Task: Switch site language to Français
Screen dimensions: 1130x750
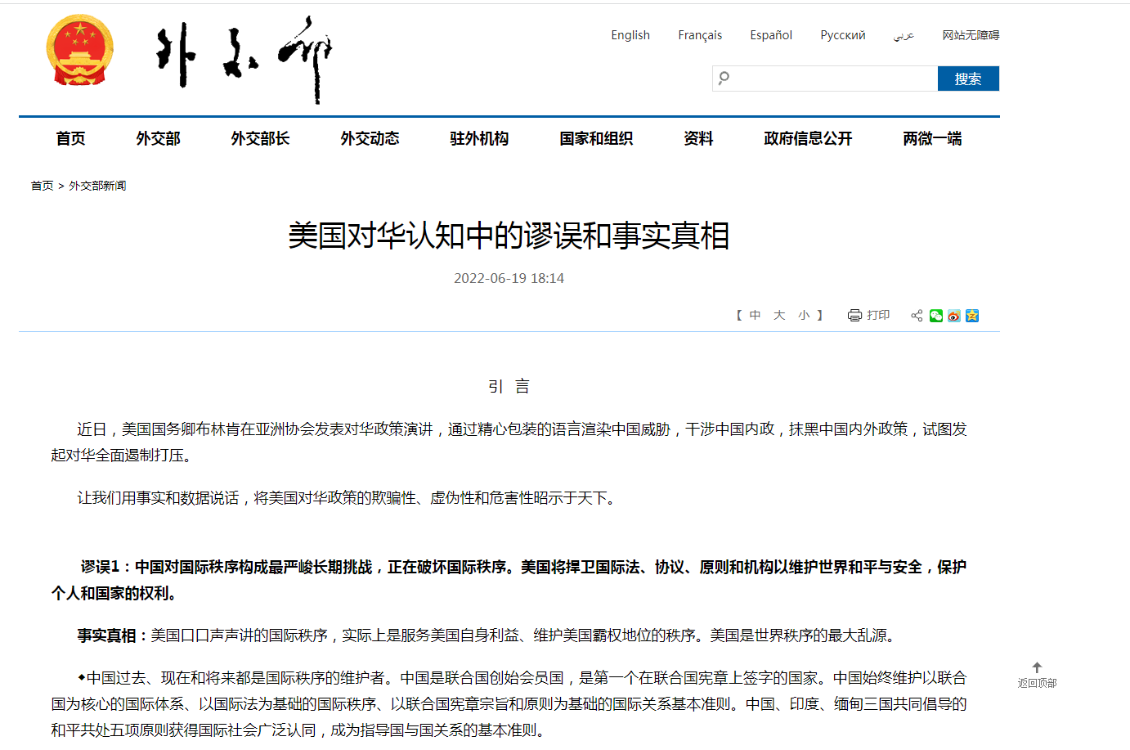Action: pos(700,35)
